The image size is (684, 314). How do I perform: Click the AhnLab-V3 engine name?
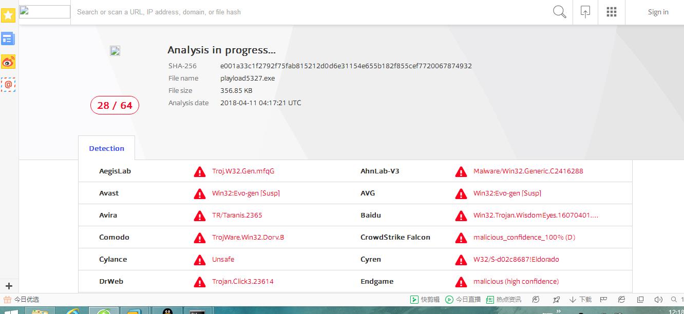379,171
